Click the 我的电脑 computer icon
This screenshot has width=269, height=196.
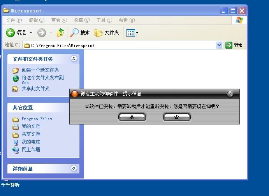[x=16, y=142]
